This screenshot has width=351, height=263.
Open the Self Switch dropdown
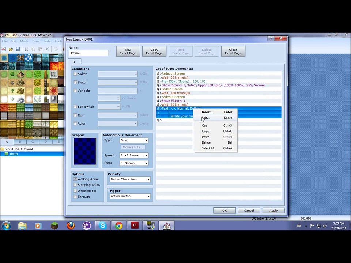tap(109, 107)
